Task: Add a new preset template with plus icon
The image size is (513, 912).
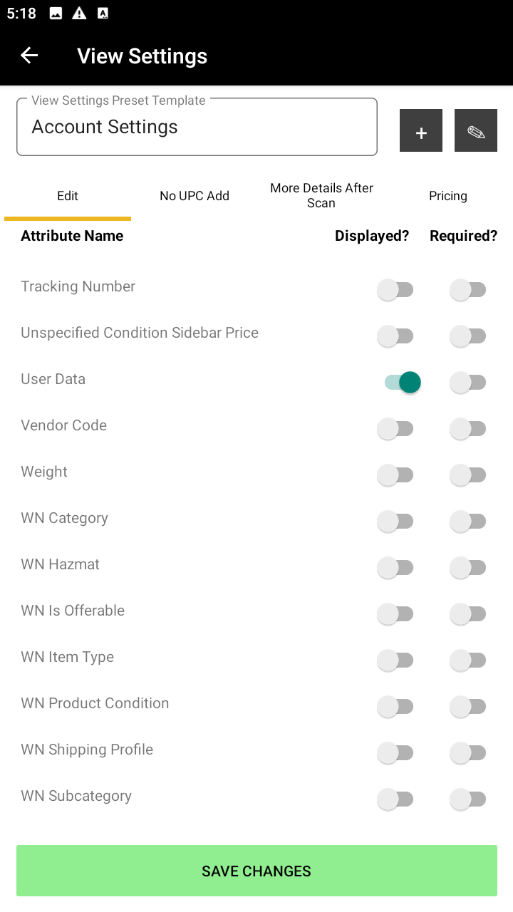Action: [421, 130]
